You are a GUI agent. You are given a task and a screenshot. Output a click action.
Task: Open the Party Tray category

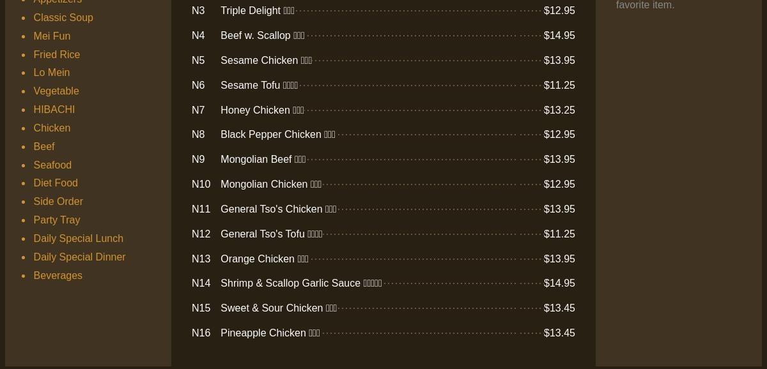[x=56, y=220]
